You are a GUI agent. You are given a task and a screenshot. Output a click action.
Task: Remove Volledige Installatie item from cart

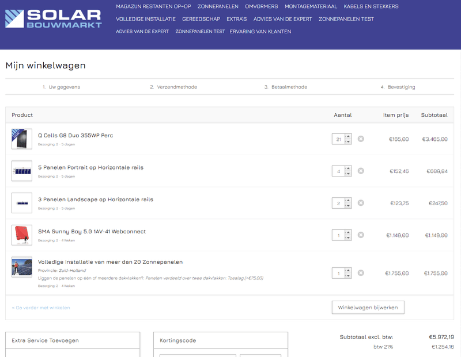(x=361, y=273)
